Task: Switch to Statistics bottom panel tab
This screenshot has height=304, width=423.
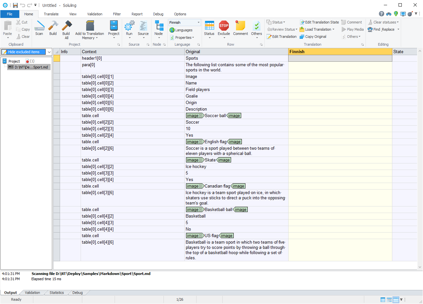Action: click(x=57, y=293)
